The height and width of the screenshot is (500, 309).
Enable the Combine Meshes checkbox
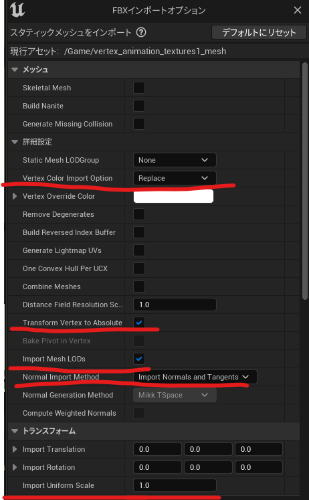139,286
